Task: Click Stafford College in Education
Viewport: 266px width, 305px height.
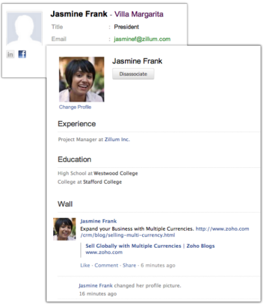Action: coord(102,182)
